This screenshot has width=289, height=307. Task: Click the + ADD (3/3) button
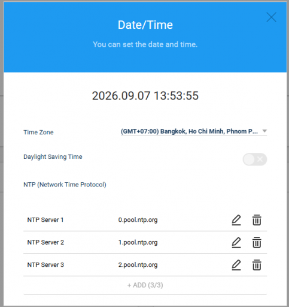145,285
